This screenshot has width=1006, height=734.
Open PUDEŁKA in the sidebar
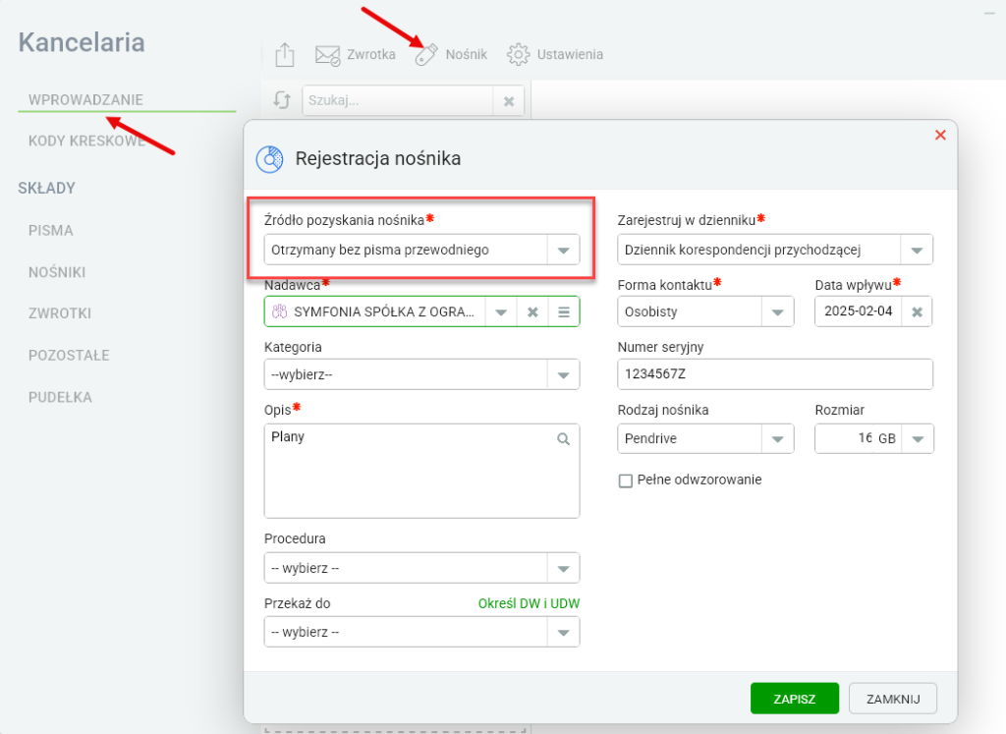tap(60, 397)
